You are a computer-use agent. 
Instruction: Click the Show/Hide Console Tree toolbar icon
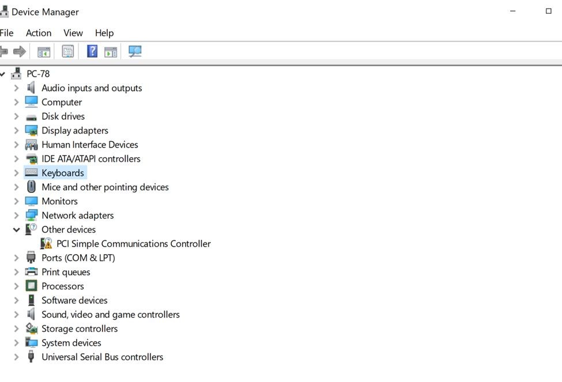click(x=43, y=51)
